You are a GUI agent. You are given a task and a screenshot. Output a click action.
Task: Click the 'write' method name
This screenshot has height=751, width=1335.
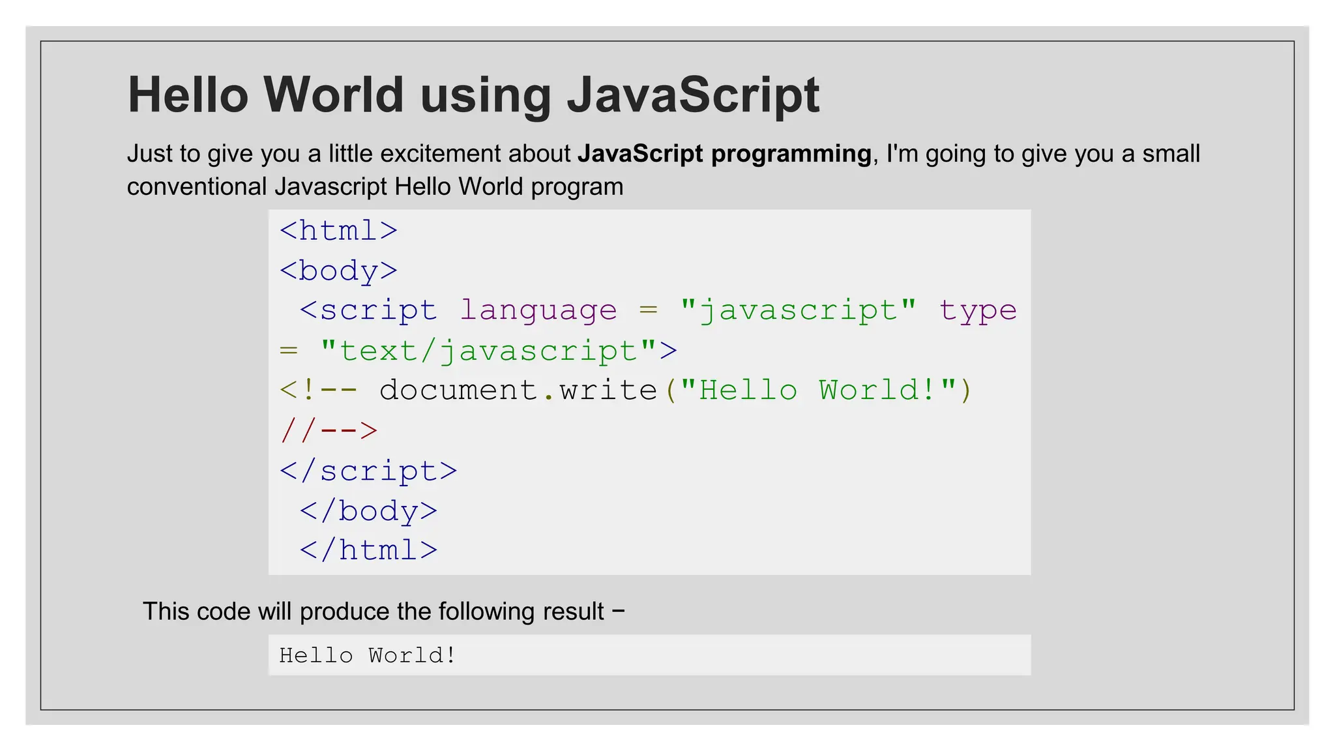608,390
